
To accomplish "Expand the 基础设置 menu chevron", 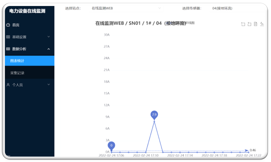I will pyautogui.click(x=49, y=37).
